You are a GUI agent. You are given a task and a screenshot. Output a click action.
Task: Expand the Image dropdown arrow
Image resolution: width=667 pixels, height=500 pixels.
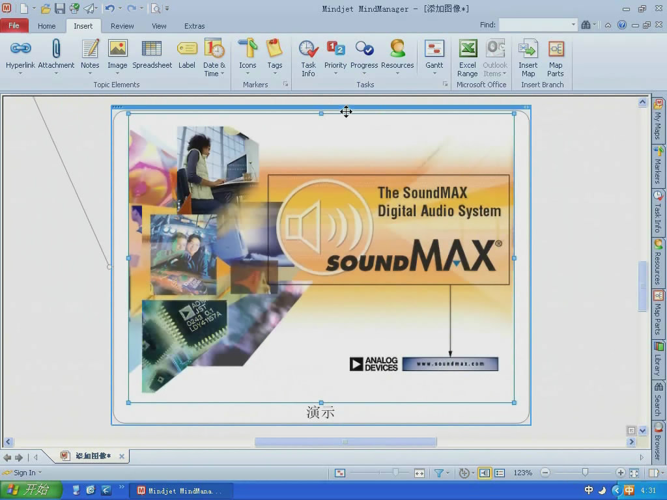point(117,74)
